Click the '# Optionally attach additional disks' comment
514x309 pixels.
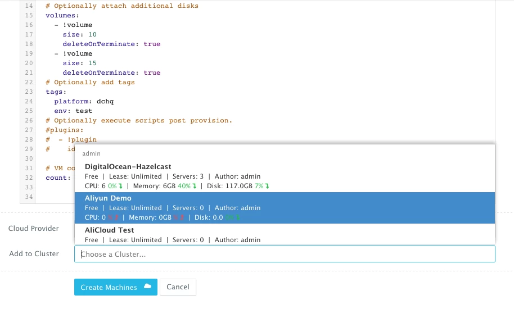click(x=122, y=6)
